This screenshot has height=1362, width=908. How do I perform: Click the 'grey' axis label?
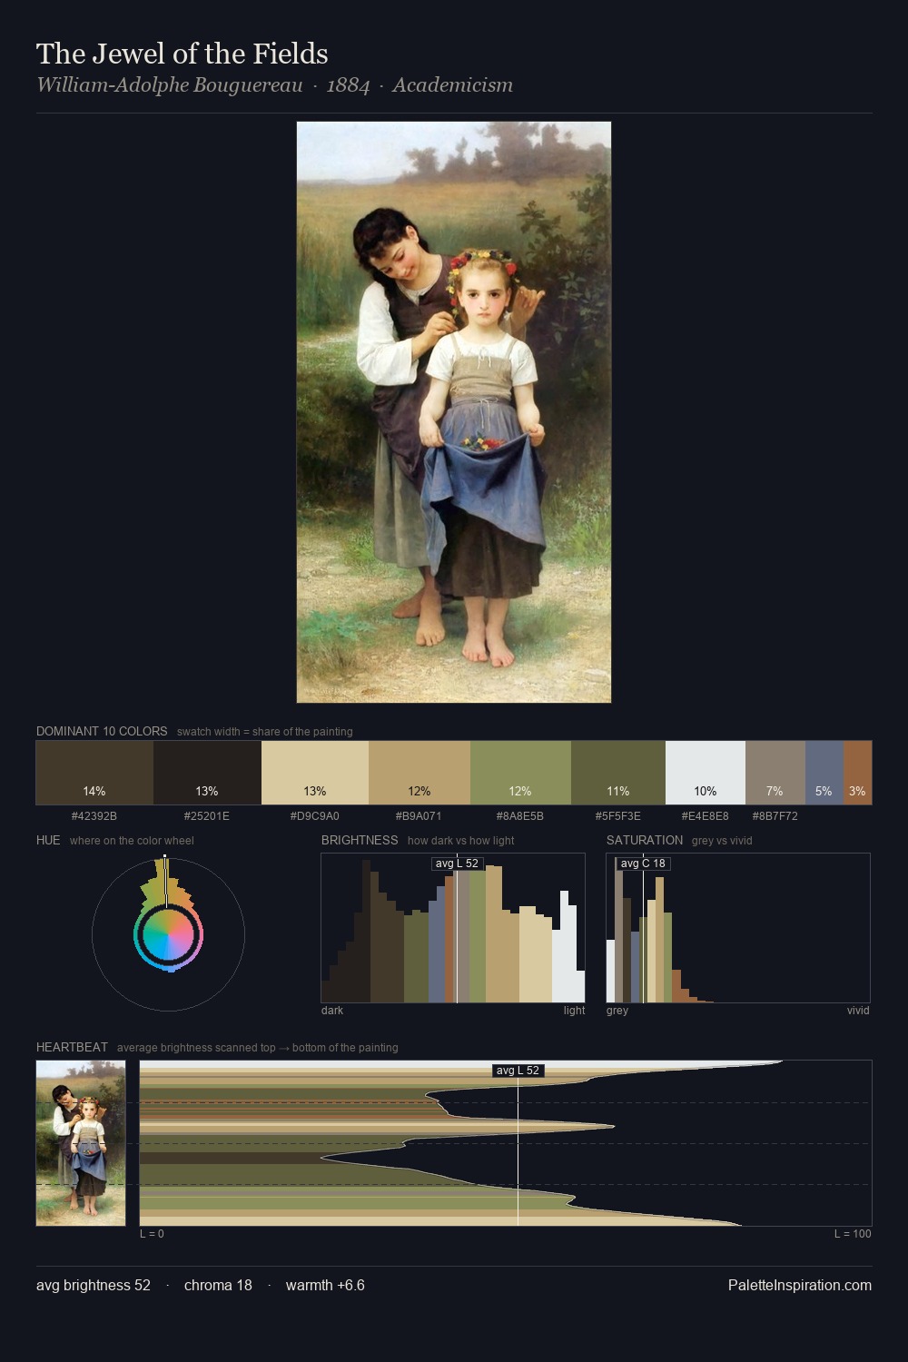617,1011
